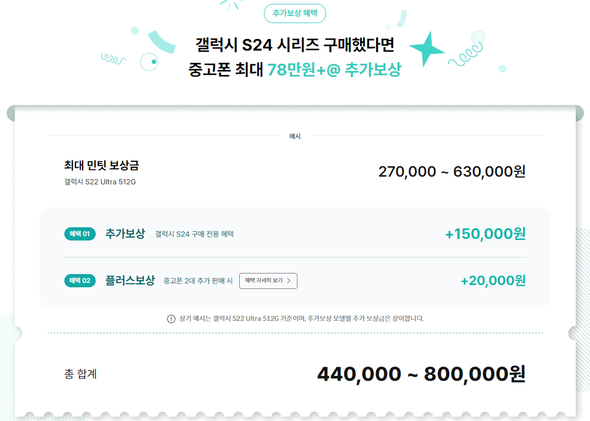Expand the 플러스보상 benefit row
Viewport: 590px width, 421px height.
129,281
